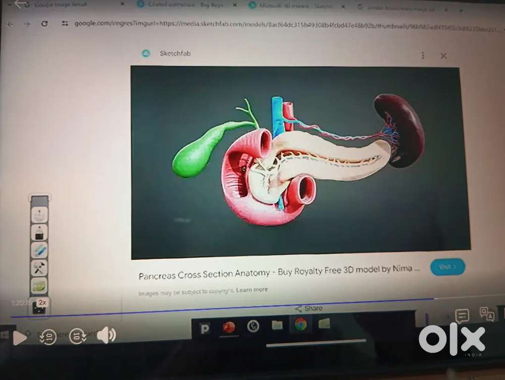Open three-dot menu in Sketchfab panel

tap(423, 56)
